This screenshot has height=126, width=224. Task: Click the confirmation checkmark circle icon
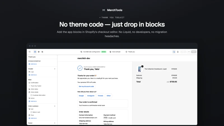[80, 68]
